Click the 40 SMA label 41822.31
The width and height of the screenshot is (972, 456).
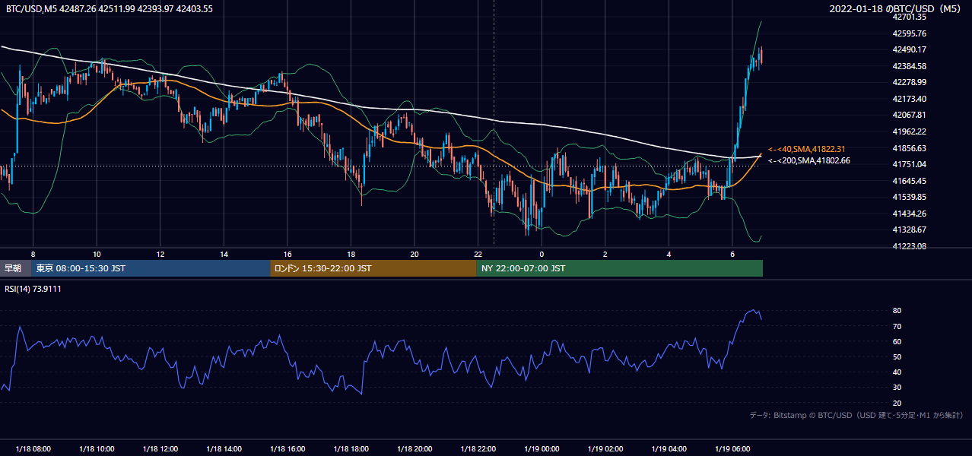point(808,149)
